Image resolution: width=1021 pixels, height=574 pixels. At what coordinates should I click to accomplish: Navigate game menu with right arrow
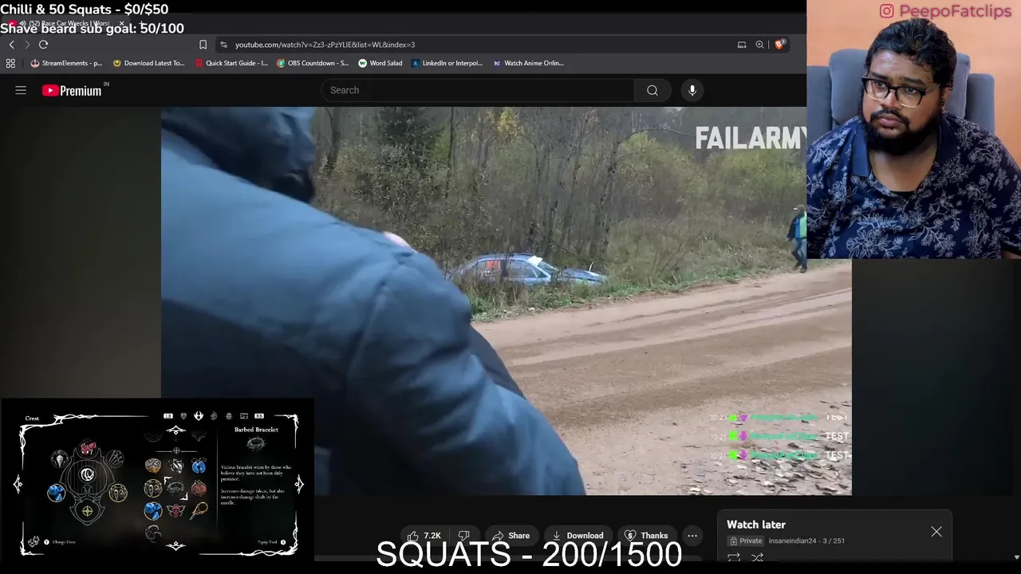299,484
